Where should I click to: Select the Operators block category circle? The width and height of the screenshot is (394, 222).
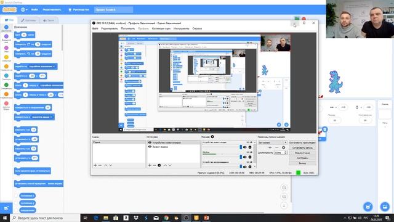point(6,85)
